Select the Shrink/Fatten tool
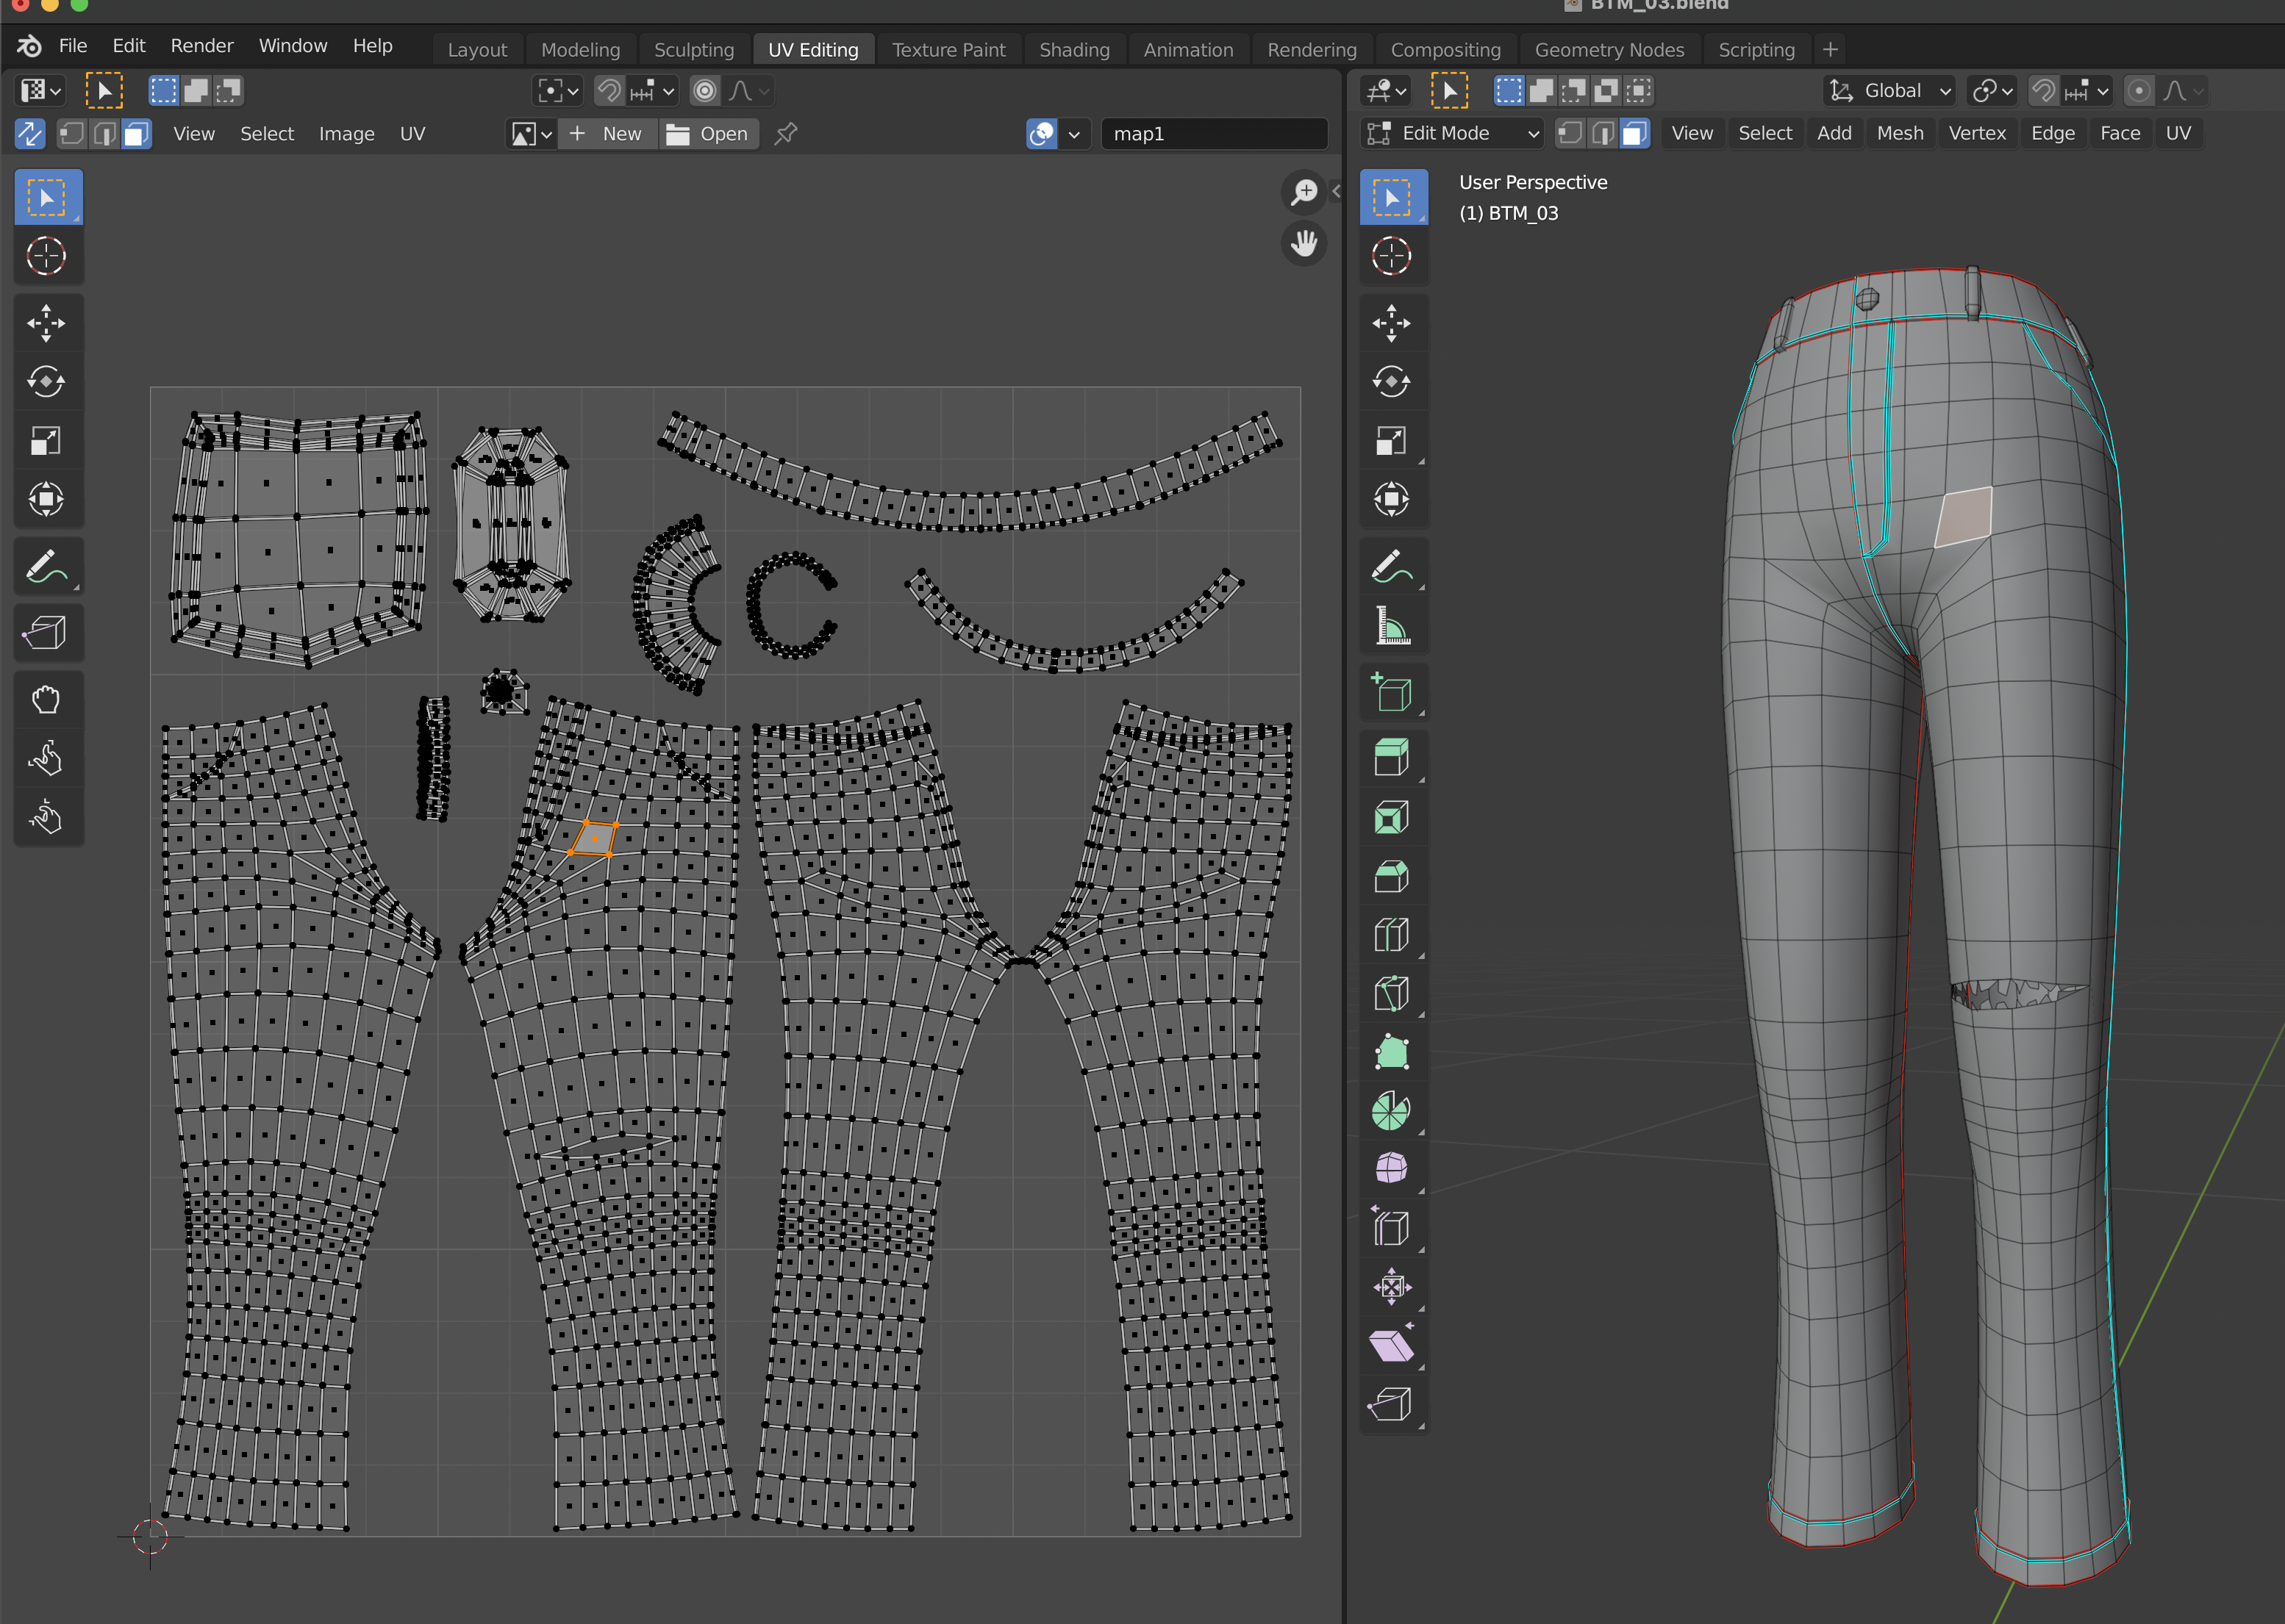This screenshot has width=2285, height=1624. point(1392,1287)
